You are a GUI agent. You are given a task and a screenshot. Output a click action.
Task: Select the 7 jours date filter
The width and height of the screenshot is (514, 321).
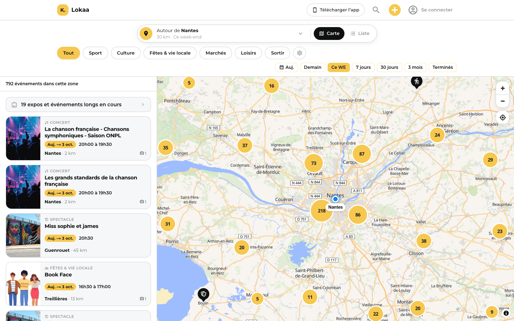point(363,67)
